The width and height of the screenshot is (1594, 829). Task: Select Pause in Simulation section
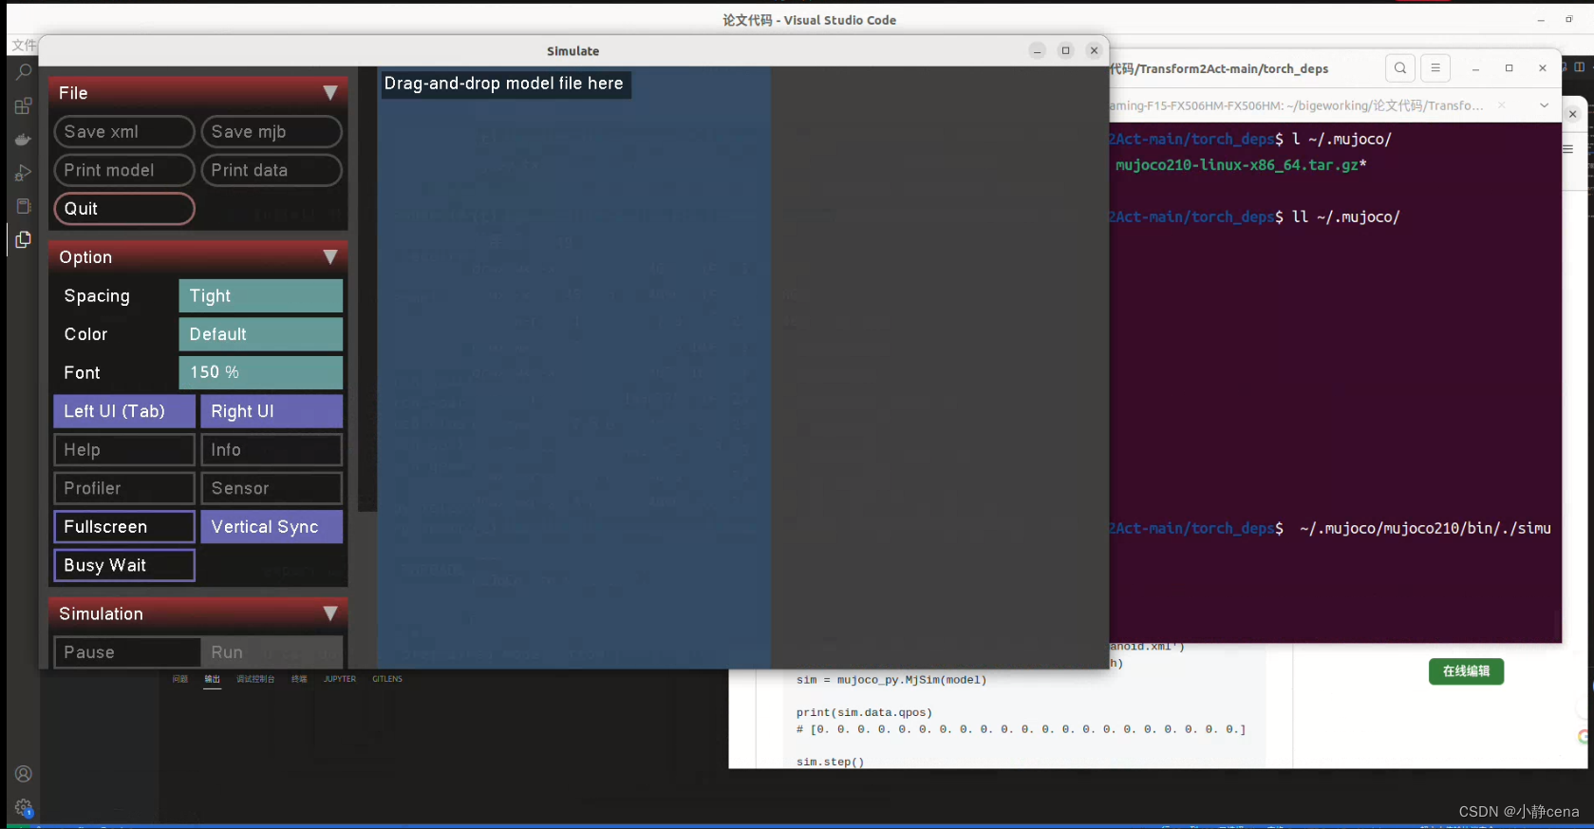[x=126, y=652]
